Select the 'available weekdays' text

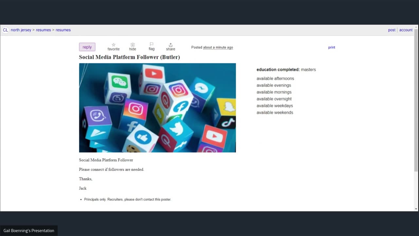(275, 106)
